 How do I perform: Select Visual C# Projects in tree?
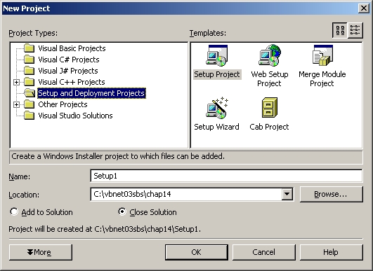(69, 60)
